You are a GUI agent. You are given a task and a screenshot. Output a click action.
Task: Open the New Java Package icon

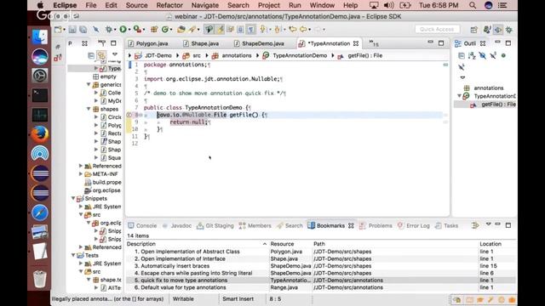pyautogui.click(x=154, y=30)
